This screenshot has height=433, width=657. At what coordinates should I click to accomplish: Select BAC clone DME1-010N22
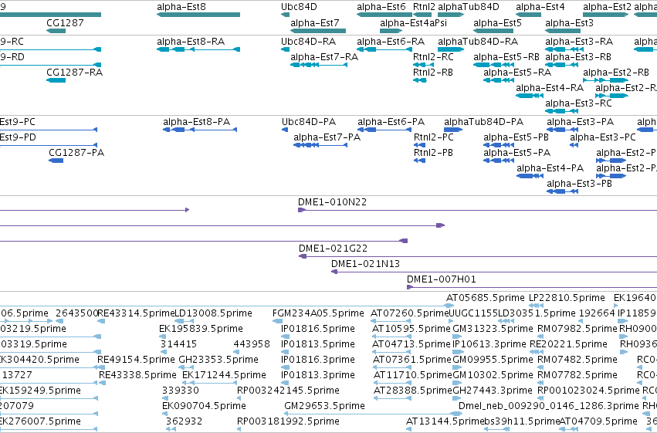[477, 210]
